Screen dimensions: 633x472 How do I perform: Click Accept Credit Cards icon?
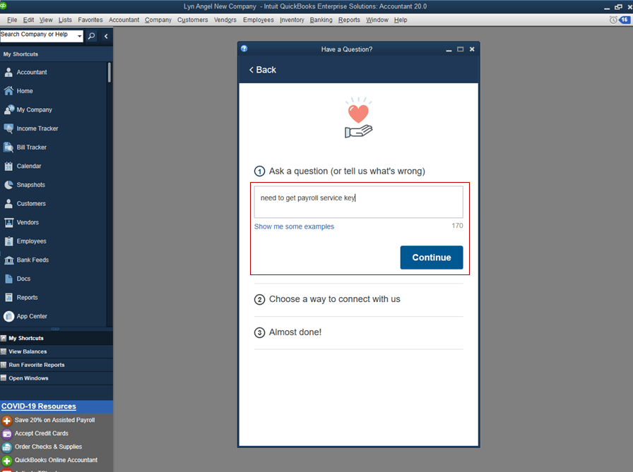click(7, 434)
